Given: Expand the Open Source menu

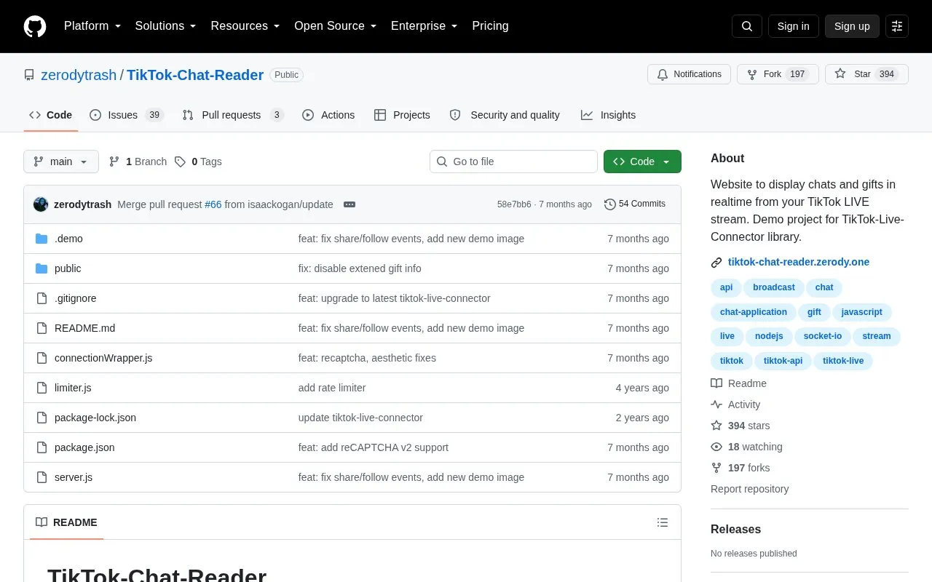Looking at the screenshot, I should pyautogui.click(x=336, y=26).
